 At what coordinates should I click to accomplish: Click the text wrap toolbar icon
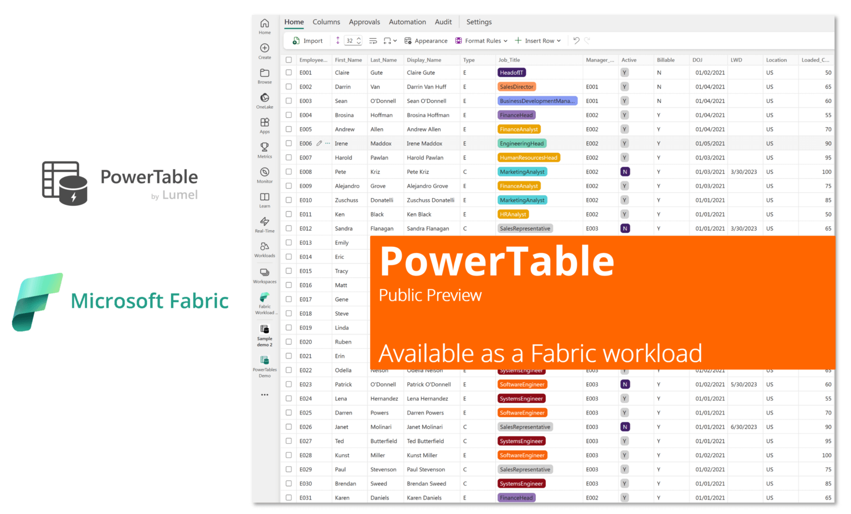click(x=372, y=40)
